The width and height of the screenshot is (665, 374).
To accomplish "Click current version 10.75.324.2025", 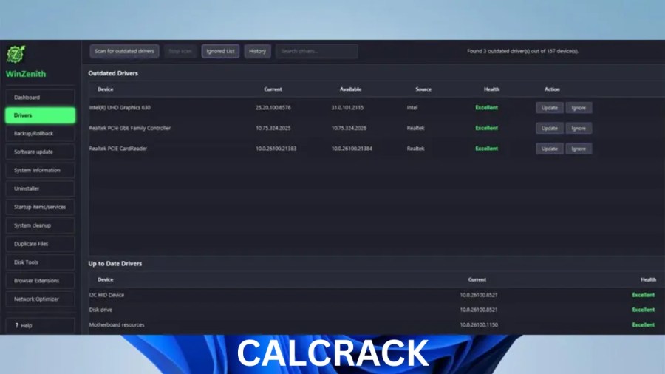I will click(x=273, y=128).
